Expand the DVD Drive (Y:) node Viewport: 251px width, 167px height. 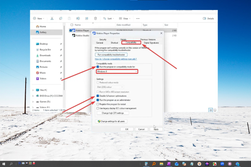point(33,96)
